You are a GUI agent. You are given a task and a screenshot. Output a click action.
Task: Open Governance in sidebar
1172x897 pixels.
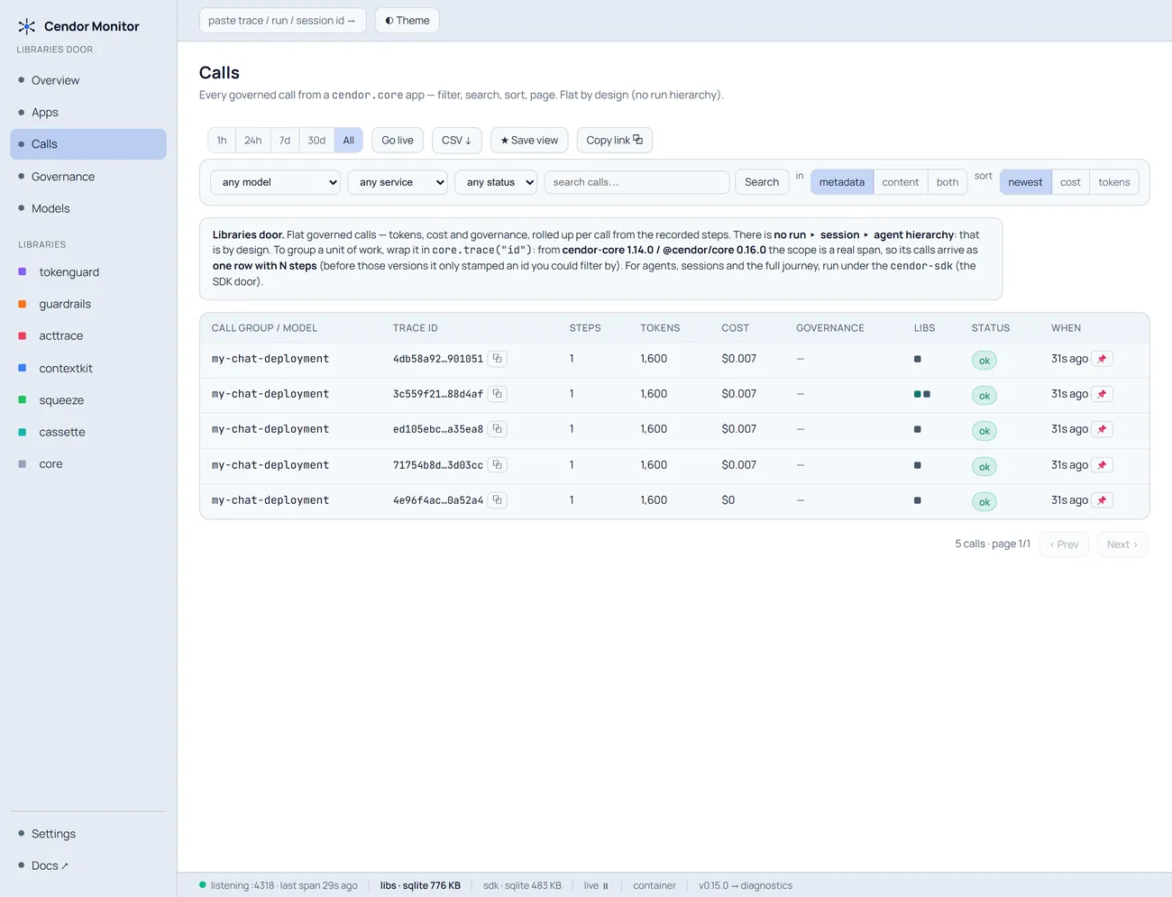point(88,177)
